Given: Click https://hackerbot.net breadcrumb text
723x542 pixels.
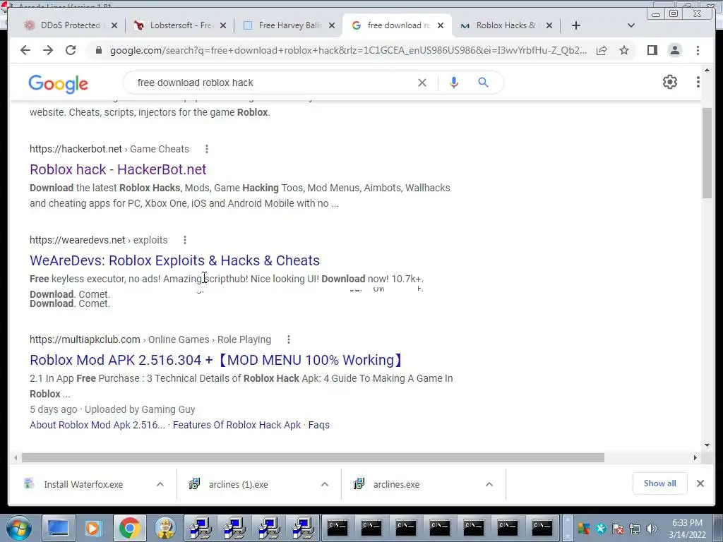Looking at the screenshot, I should coord(76,149).
